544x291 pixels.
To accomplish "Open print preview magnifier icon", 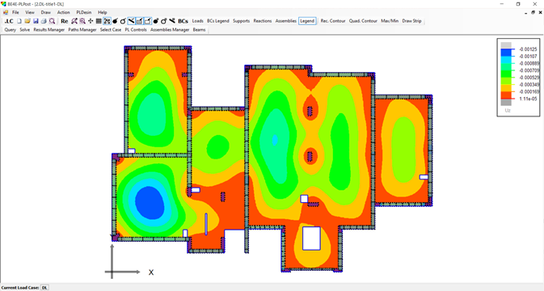I will click(52, 21).
